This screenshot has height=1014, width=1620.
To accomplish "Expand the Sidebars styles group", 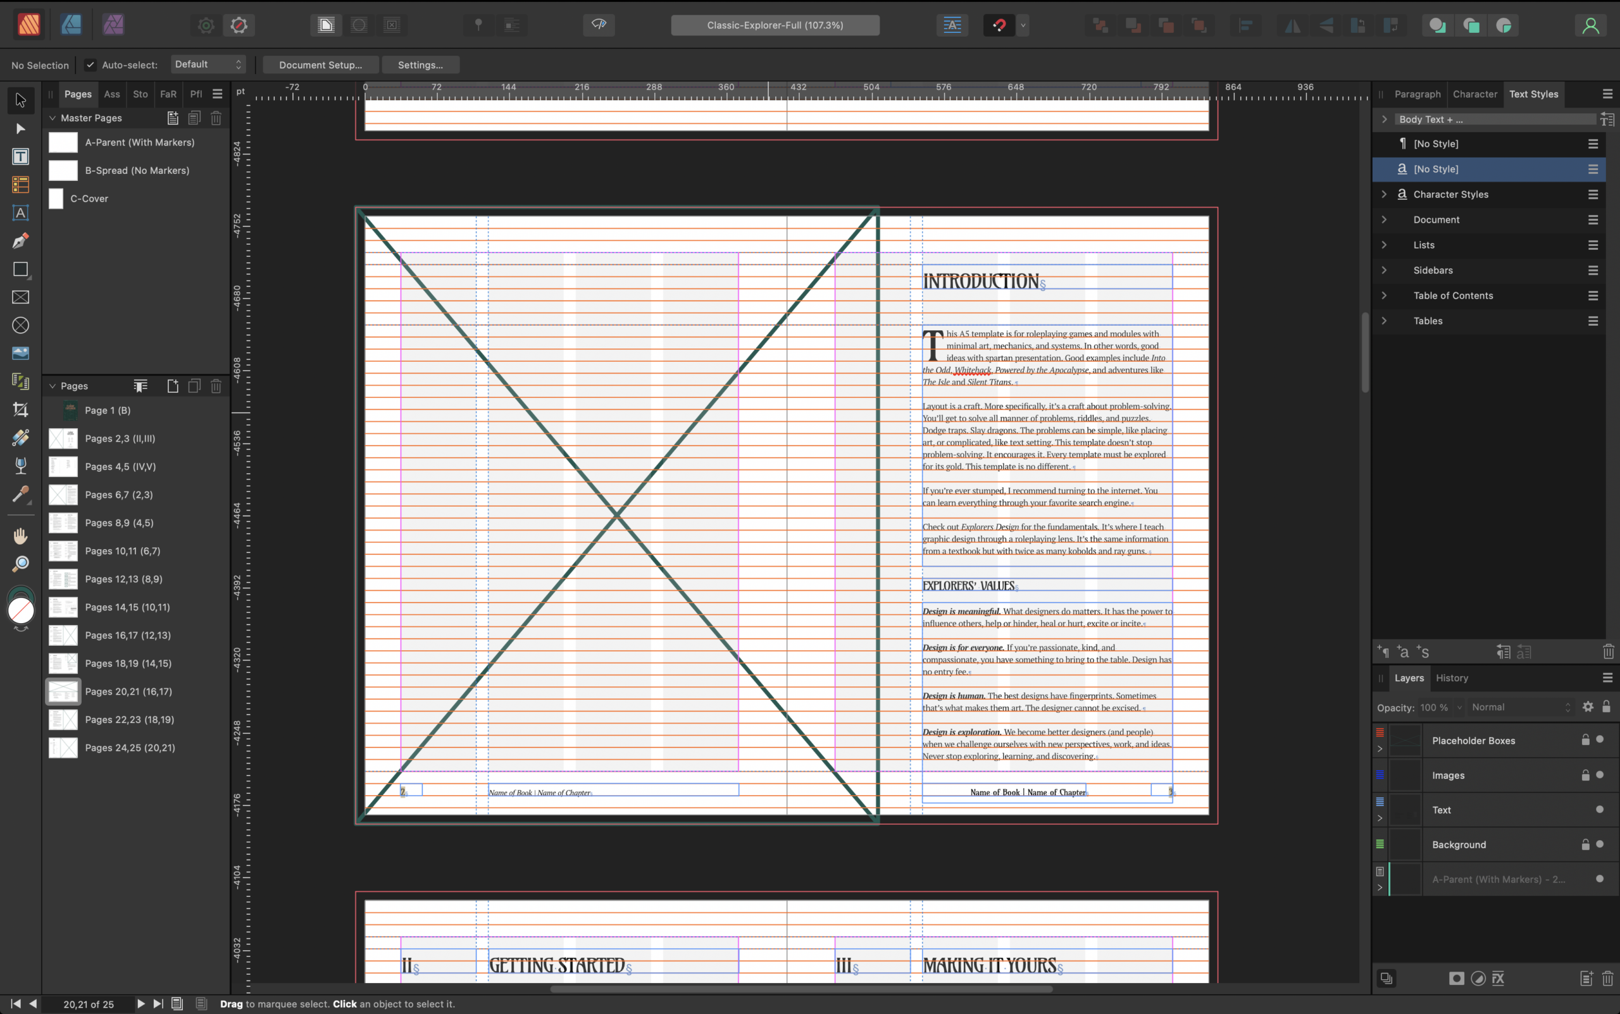I will [1384, 269].
